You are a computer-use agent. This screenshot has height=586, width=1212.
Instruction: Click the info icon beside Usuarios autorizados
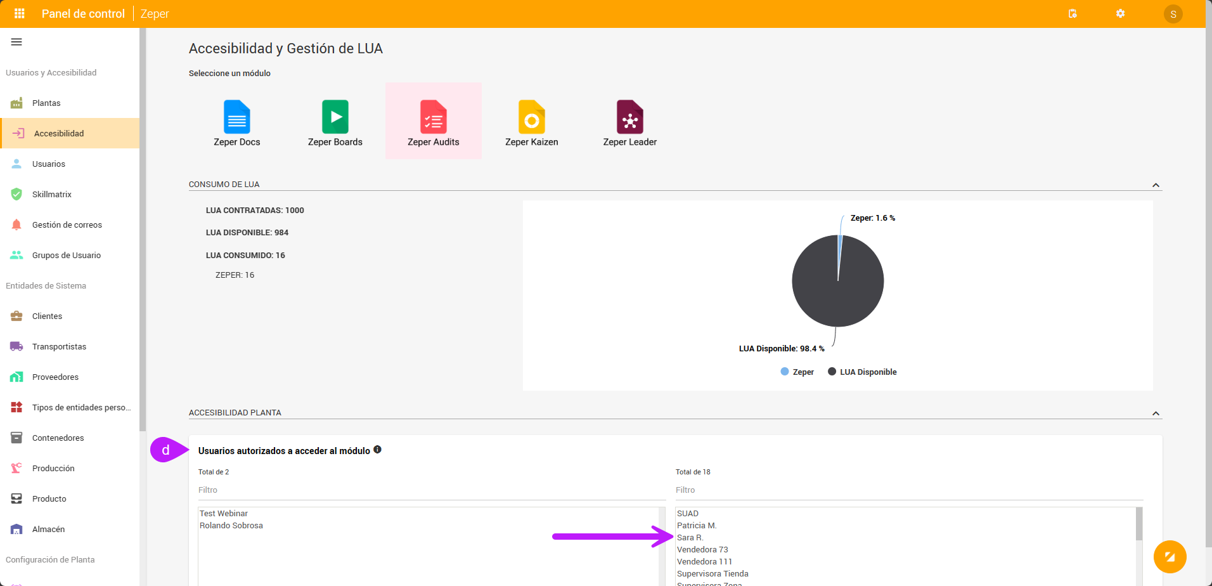[377, 450]
